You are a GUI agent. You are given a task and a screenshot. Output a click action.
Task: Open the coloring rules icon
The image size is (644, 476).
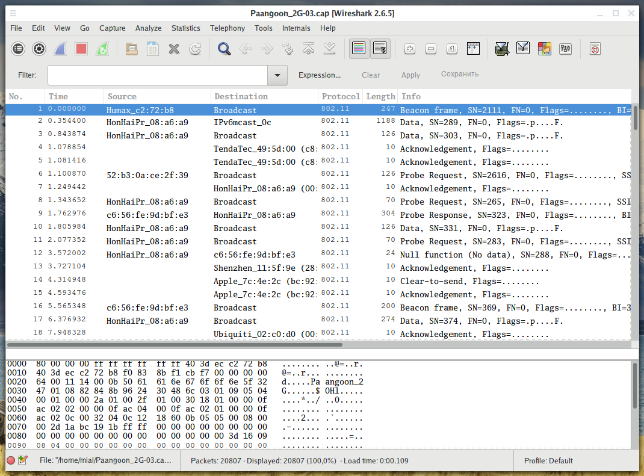[544, 49]
